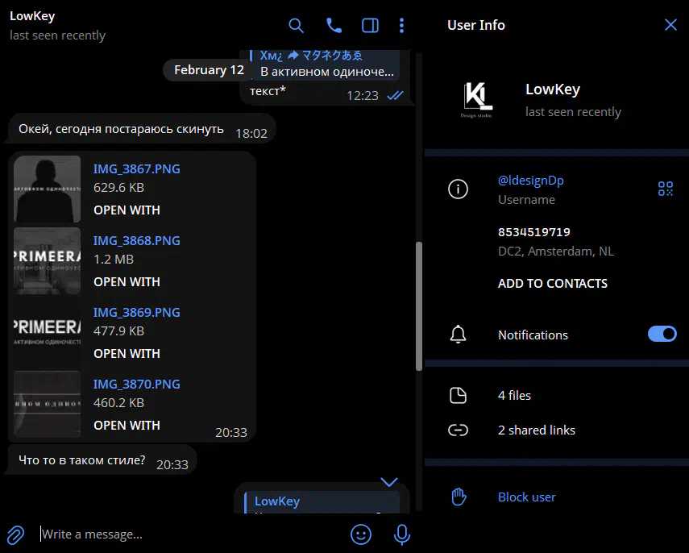Click the paperclip attach file icon

[15, 534]
